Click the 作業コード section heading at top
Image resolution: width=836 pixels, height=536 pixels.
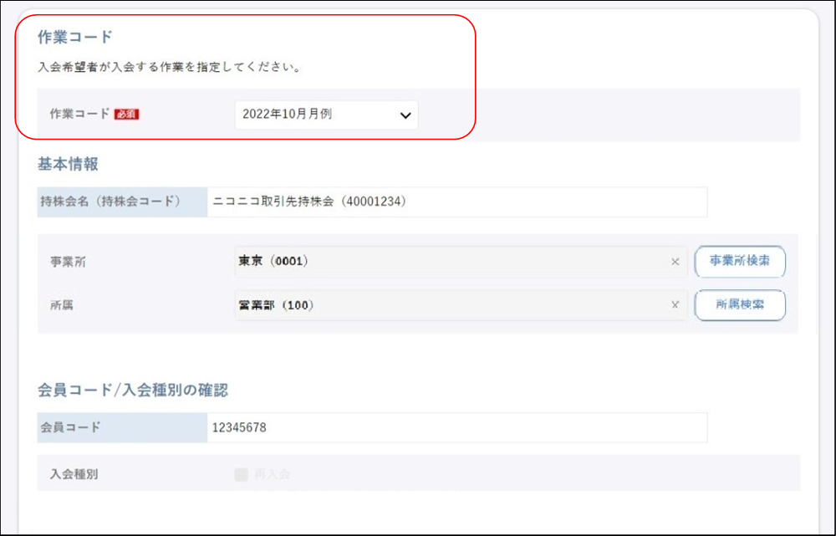pyautogui.click(x=75, y=37)
